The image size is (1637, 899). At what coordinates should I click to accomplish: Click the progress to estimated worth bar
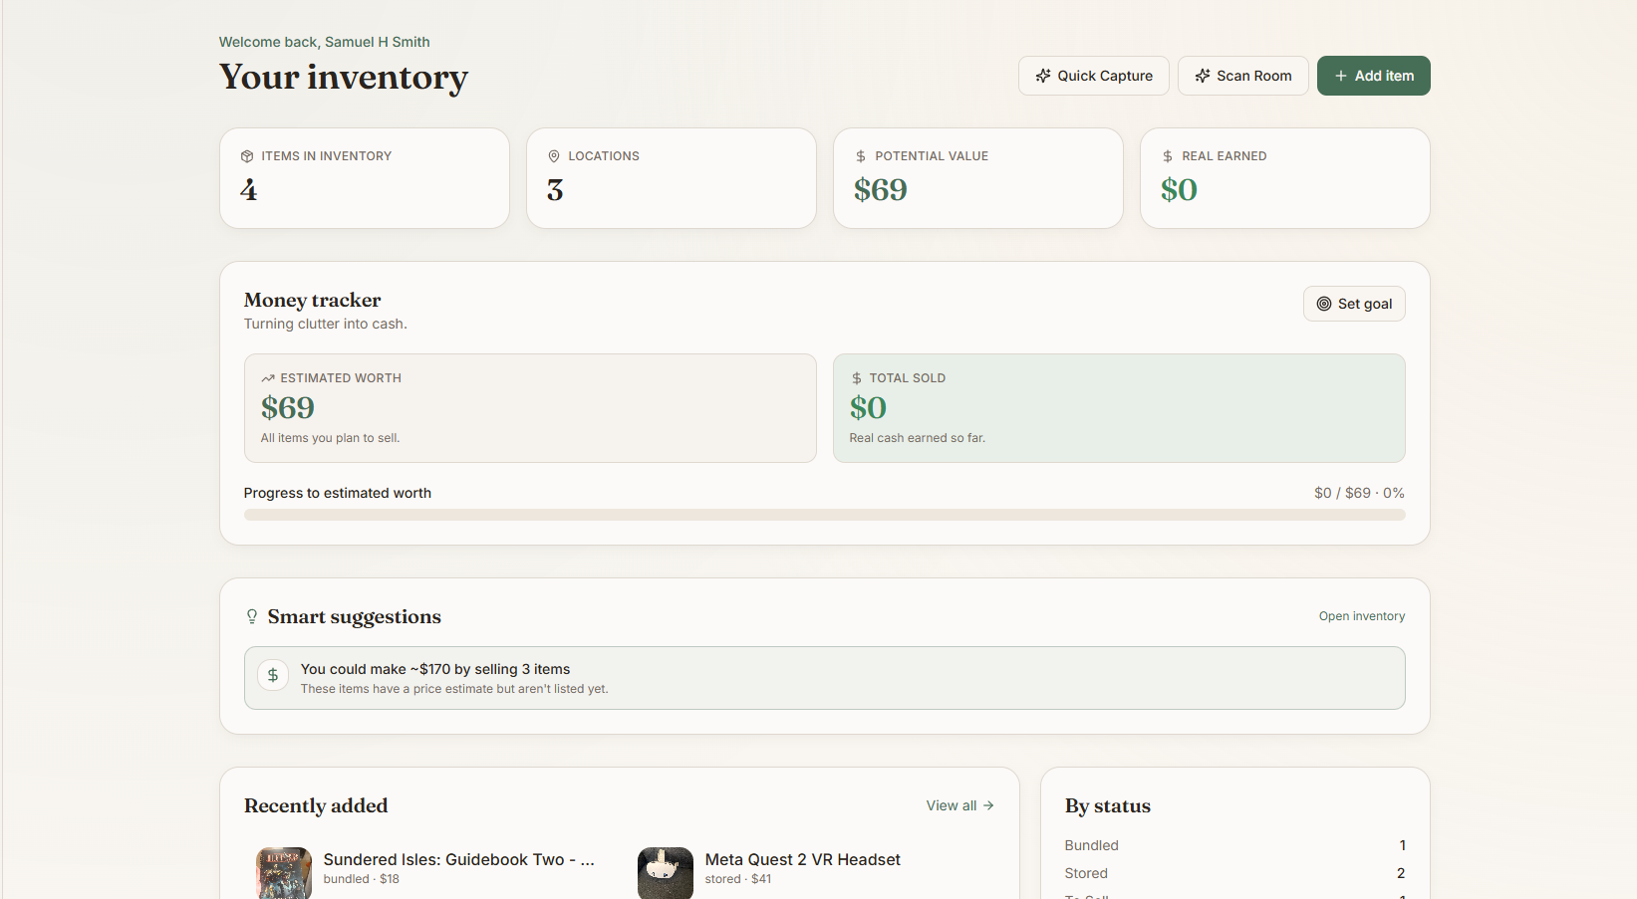pyautogui.click(x=824, y=515)
